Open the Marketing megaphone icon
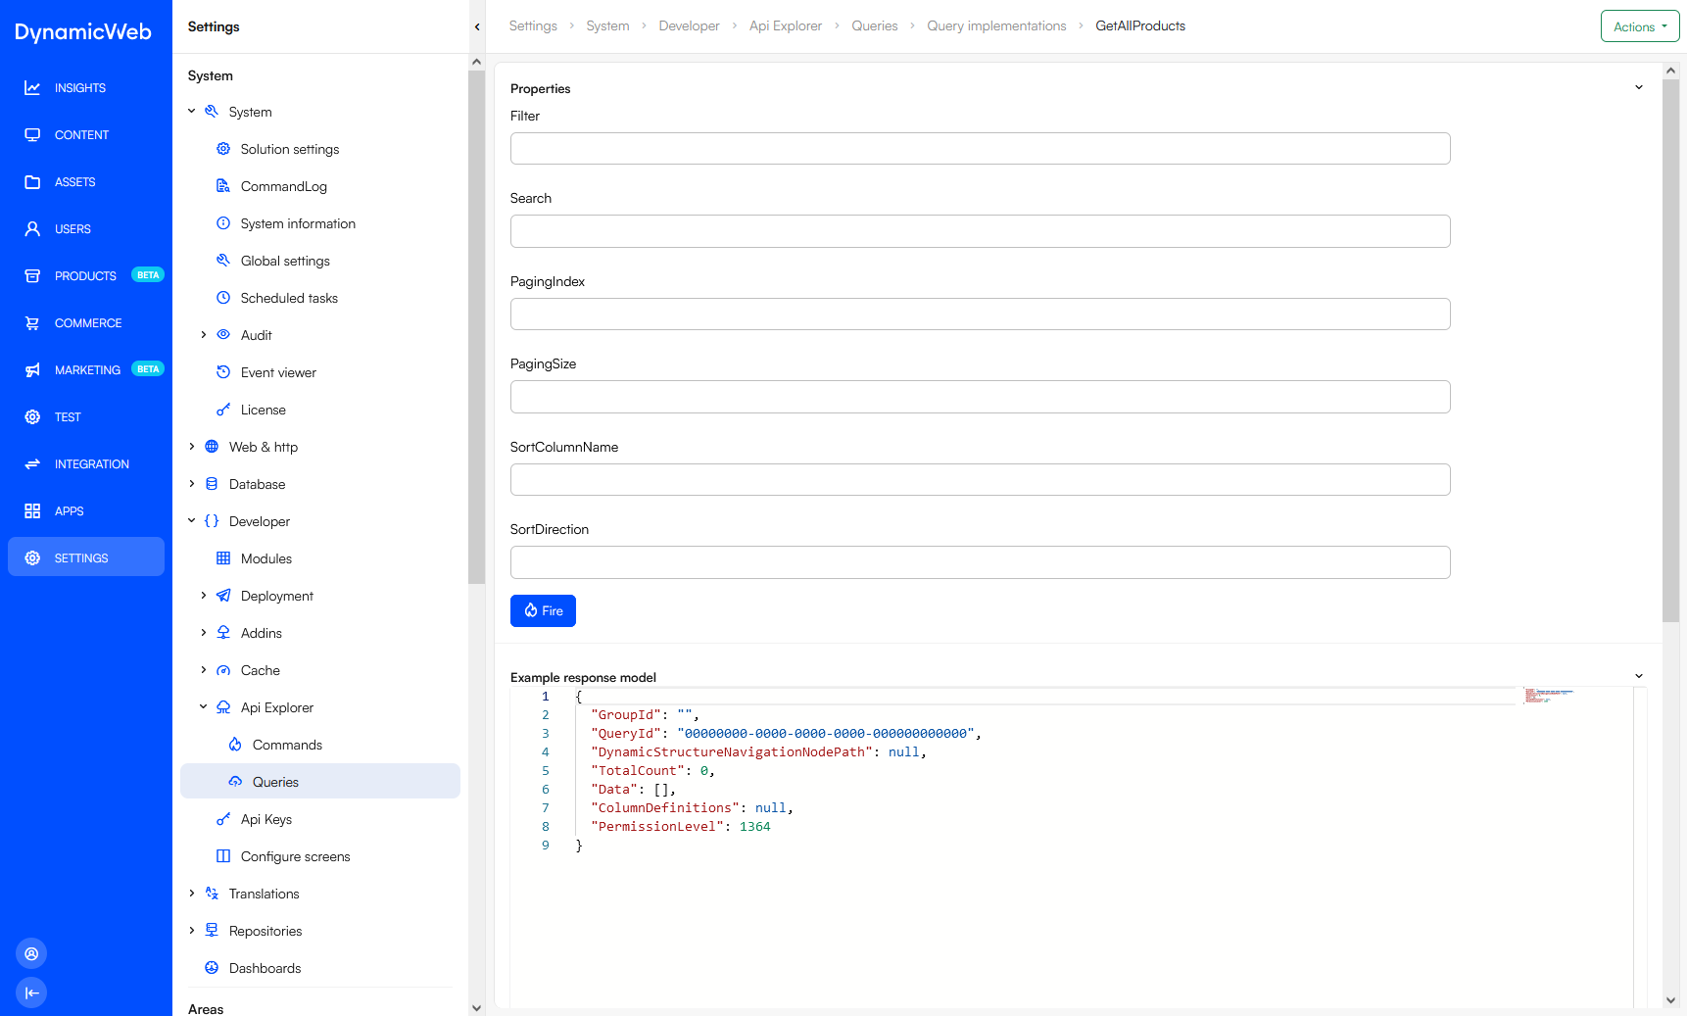This screenshot has width=1687, height=1016. (32, 370)
